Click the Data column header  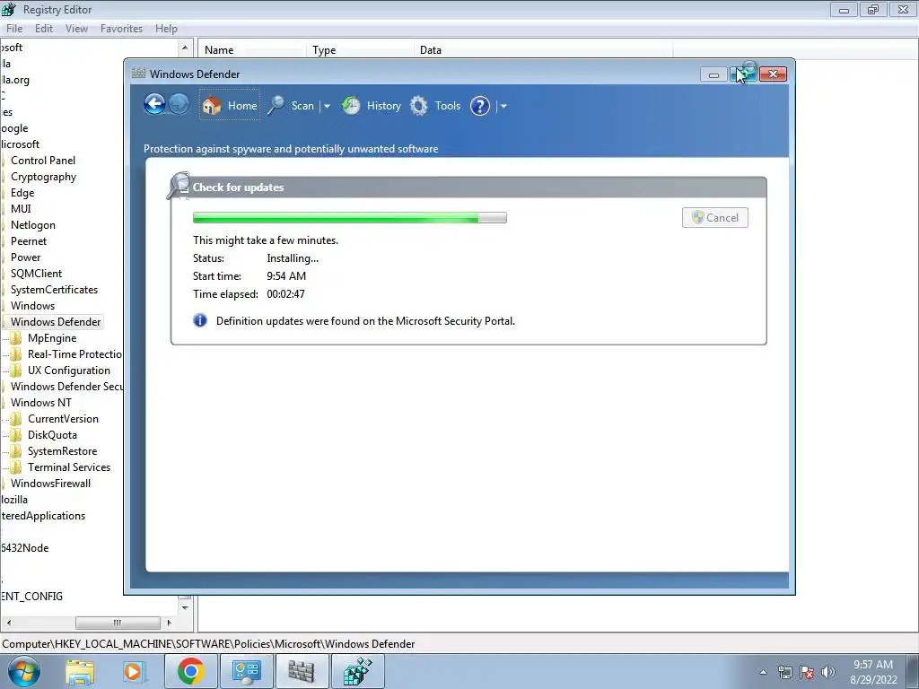click(543, 50)
